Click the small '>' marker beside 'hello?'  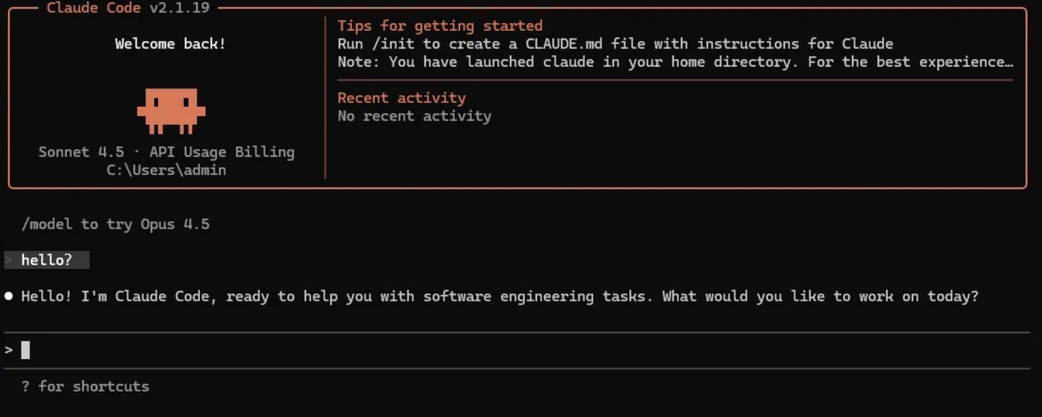9,260
